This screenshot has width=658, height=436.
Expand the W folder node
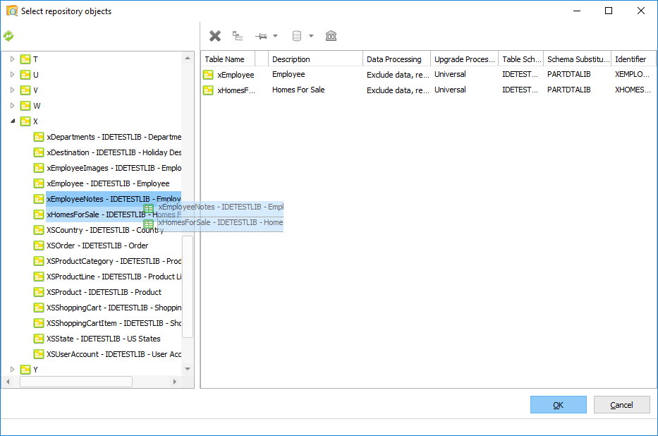(12, 106)
